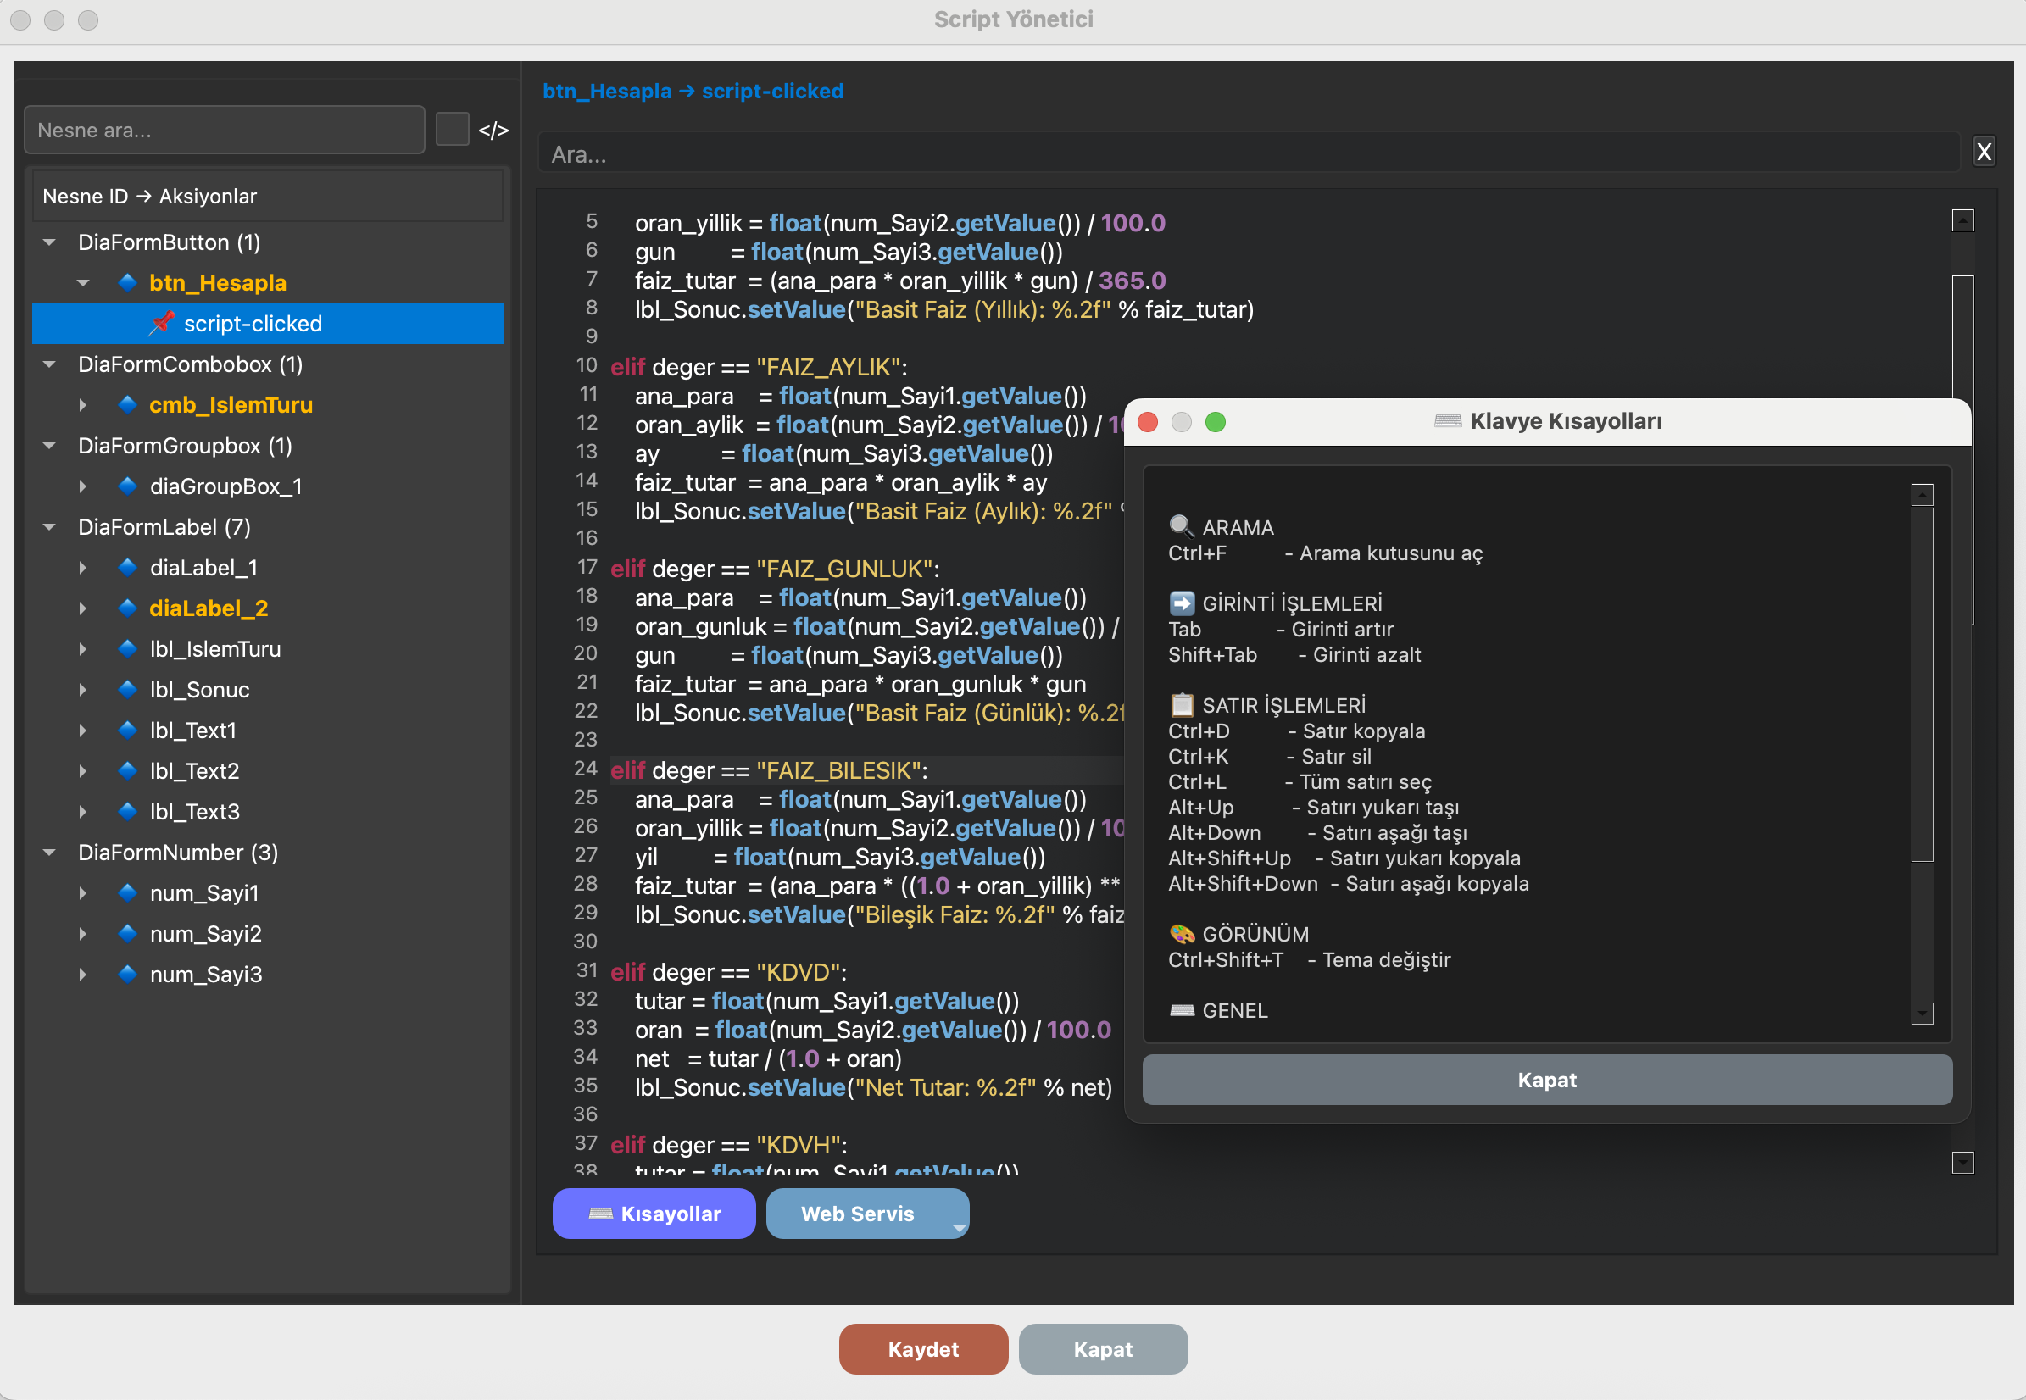This screenshot has height=1400, width=2026.
Task: Click cmb_IslemTuru blue diamond icon
Action: tap(127, 404)
